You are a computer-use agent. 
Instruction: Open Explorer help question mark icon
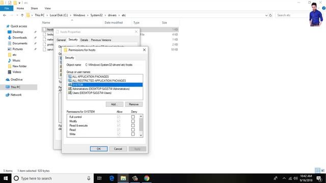tap(324, 8)
